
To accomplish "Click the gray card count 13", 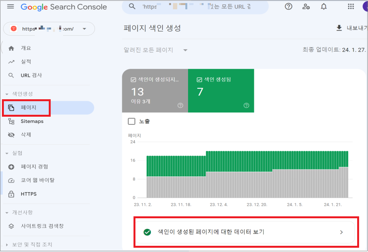I will pos(137,91).
